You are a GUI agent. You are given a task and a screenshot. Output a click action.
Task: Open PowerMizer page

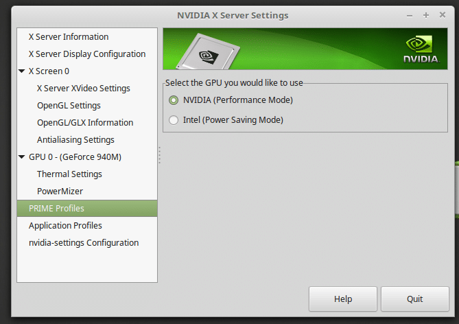pos(60,192)
